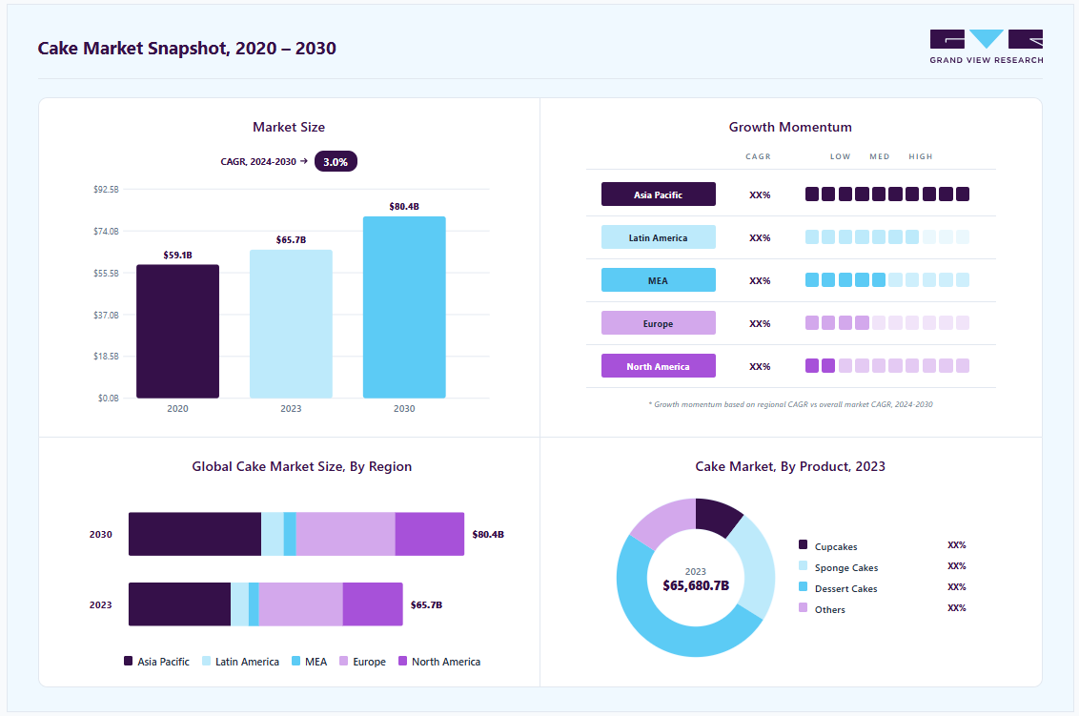Click the Asia Pacific segment of the 2023 bar
Screen dimensions: 1079x716
point(179,604)
